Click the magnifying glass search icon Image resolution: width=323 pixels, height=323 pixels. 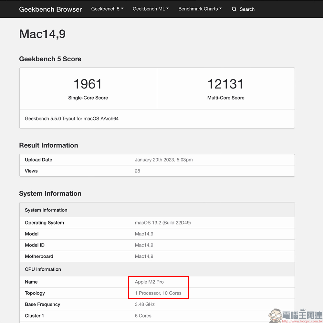coord(234,9)
